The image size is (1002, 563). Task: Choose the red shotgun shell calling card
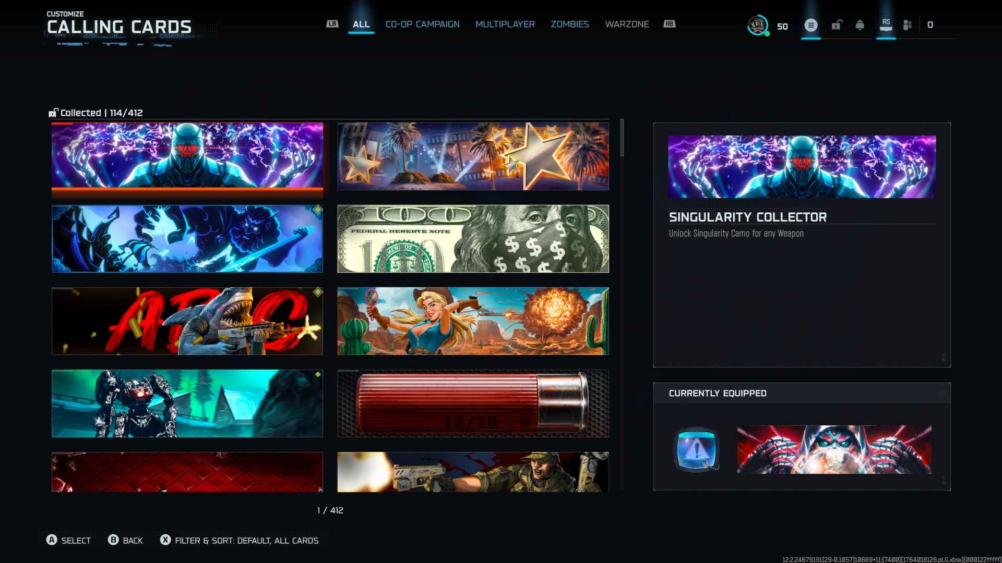point(473,403)
